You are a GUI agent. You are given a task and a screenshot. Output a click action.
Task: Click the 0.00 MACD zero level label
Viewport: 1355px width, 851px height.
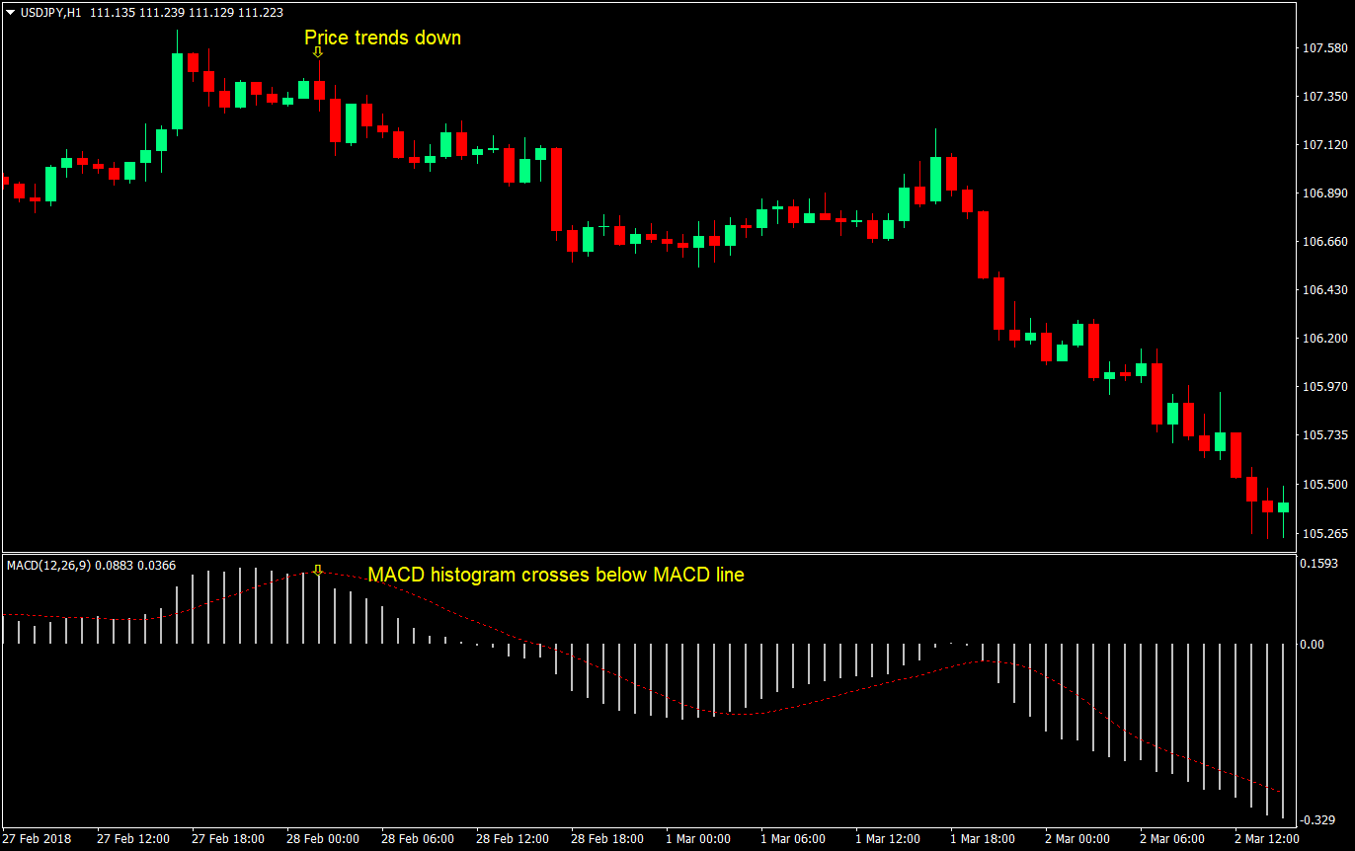(x=1315, y=644)
